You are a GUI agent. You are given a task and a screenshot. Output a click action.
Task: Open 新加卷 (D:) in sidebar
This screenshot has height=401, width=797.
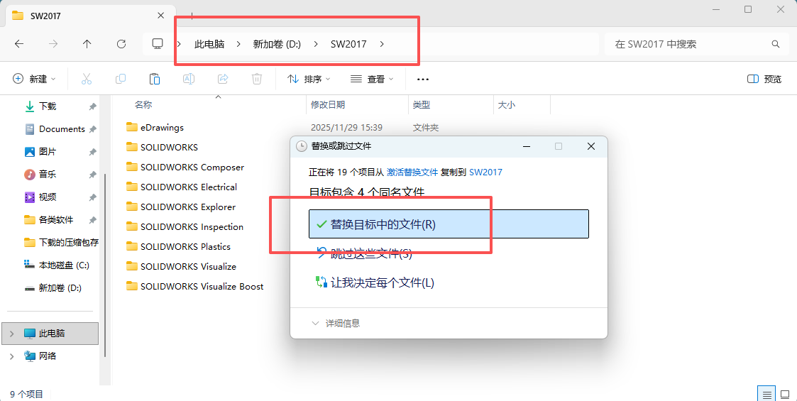[x=53, y=288]
